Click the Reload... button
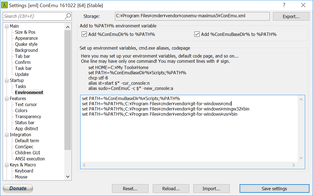 click(x=171, y=189)
